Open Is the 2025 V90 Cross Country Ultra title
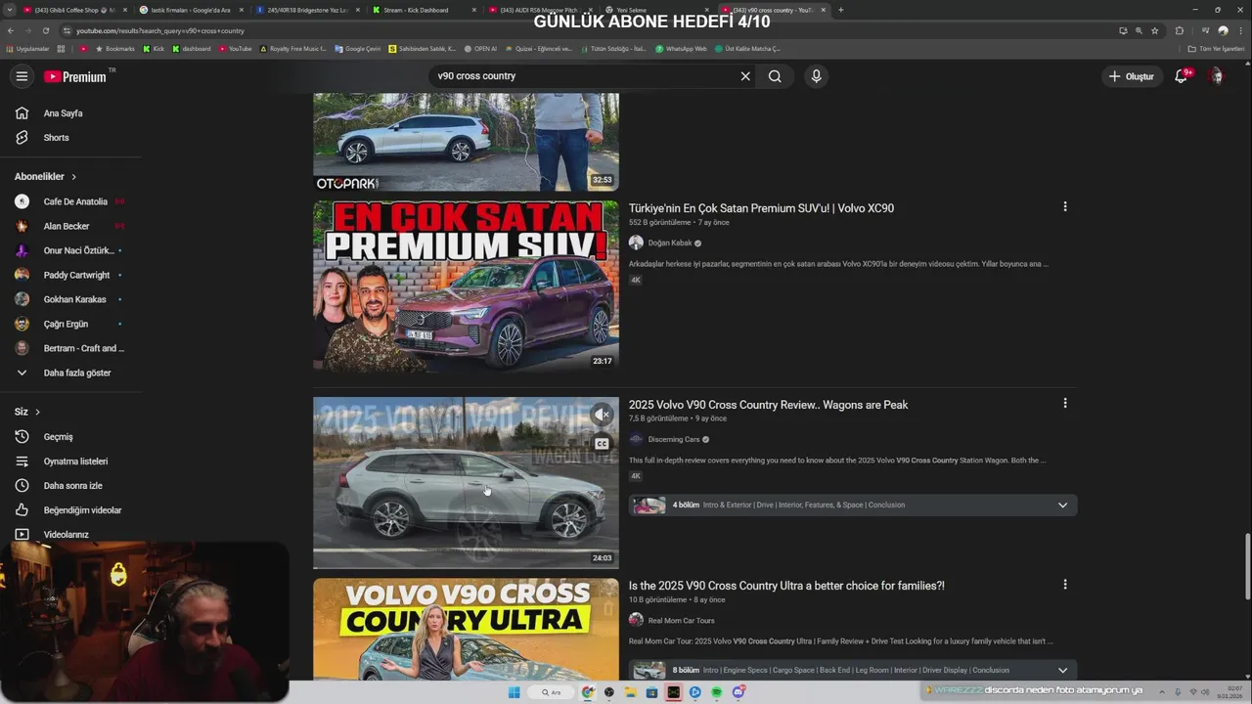Screen dimensions: 1252x704 (x=786, y=586)
